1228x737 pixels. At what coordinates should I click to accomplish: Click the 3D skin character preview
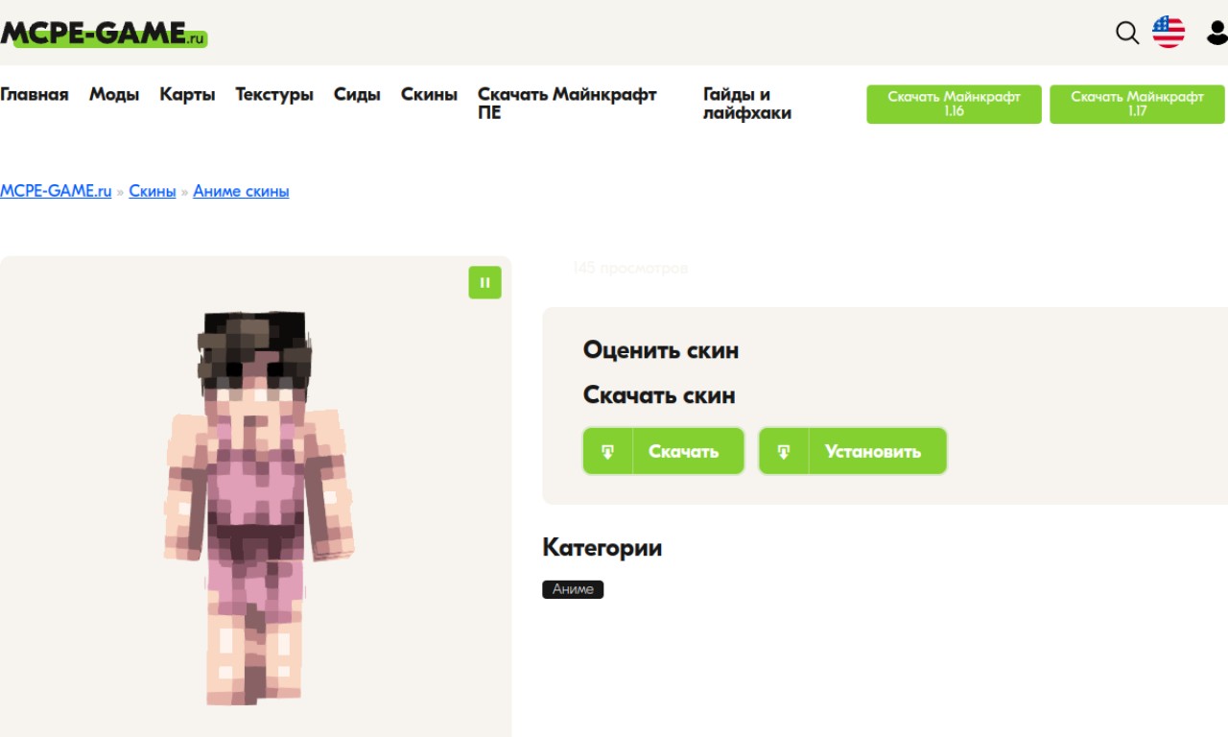pyautogui.click(x=257, y=509)
